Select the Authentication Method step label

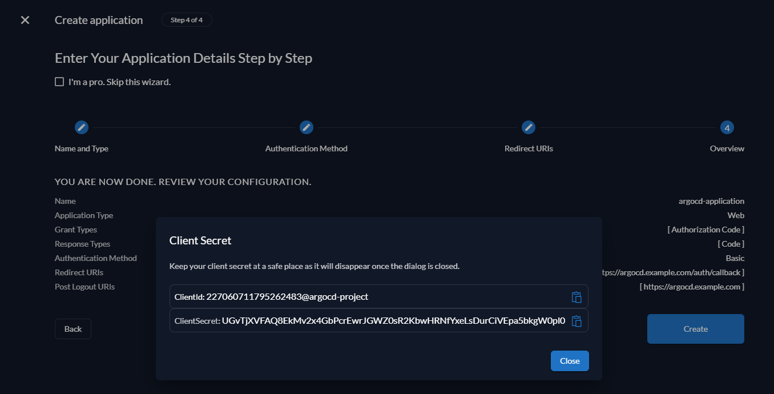[x=307, y=148]
